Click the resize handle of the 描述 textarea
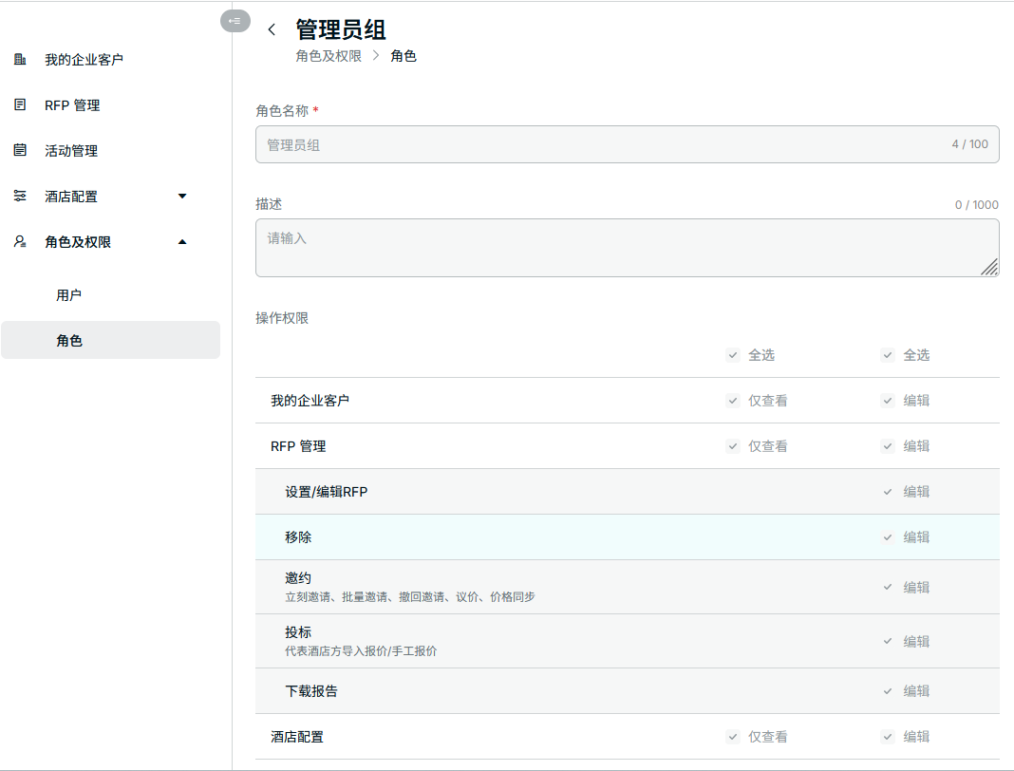The width and height of the screenshot is (1014, 771). (x=988, y=267)
